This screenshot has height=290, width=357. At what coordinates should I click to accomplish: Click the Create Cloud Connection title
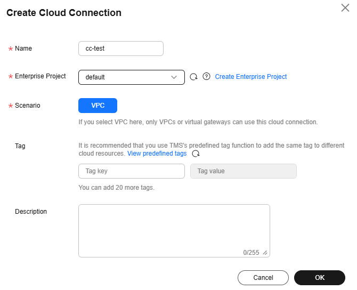point(64,13)
